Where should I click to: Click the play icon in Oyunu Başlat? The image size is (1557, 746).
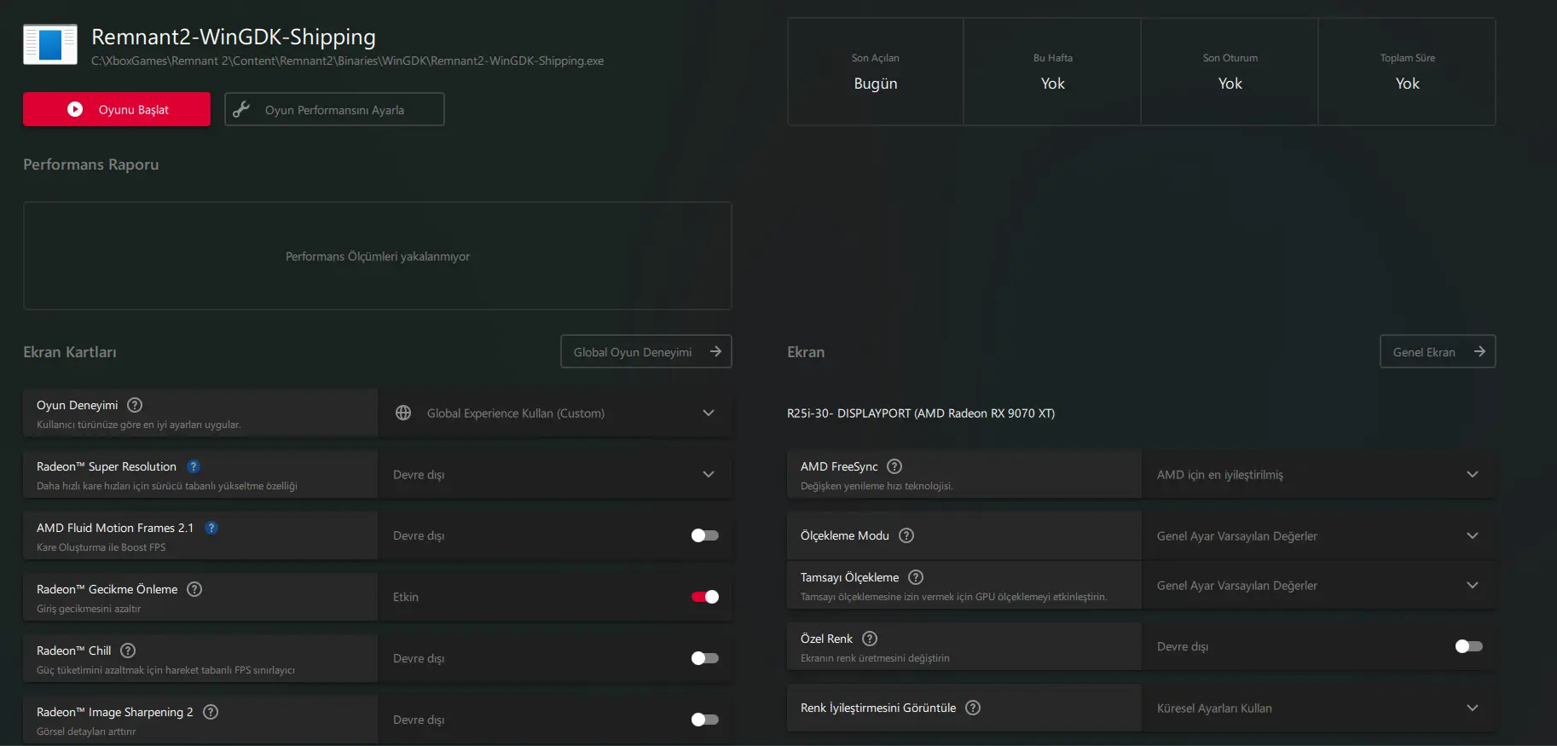point(75,109)
